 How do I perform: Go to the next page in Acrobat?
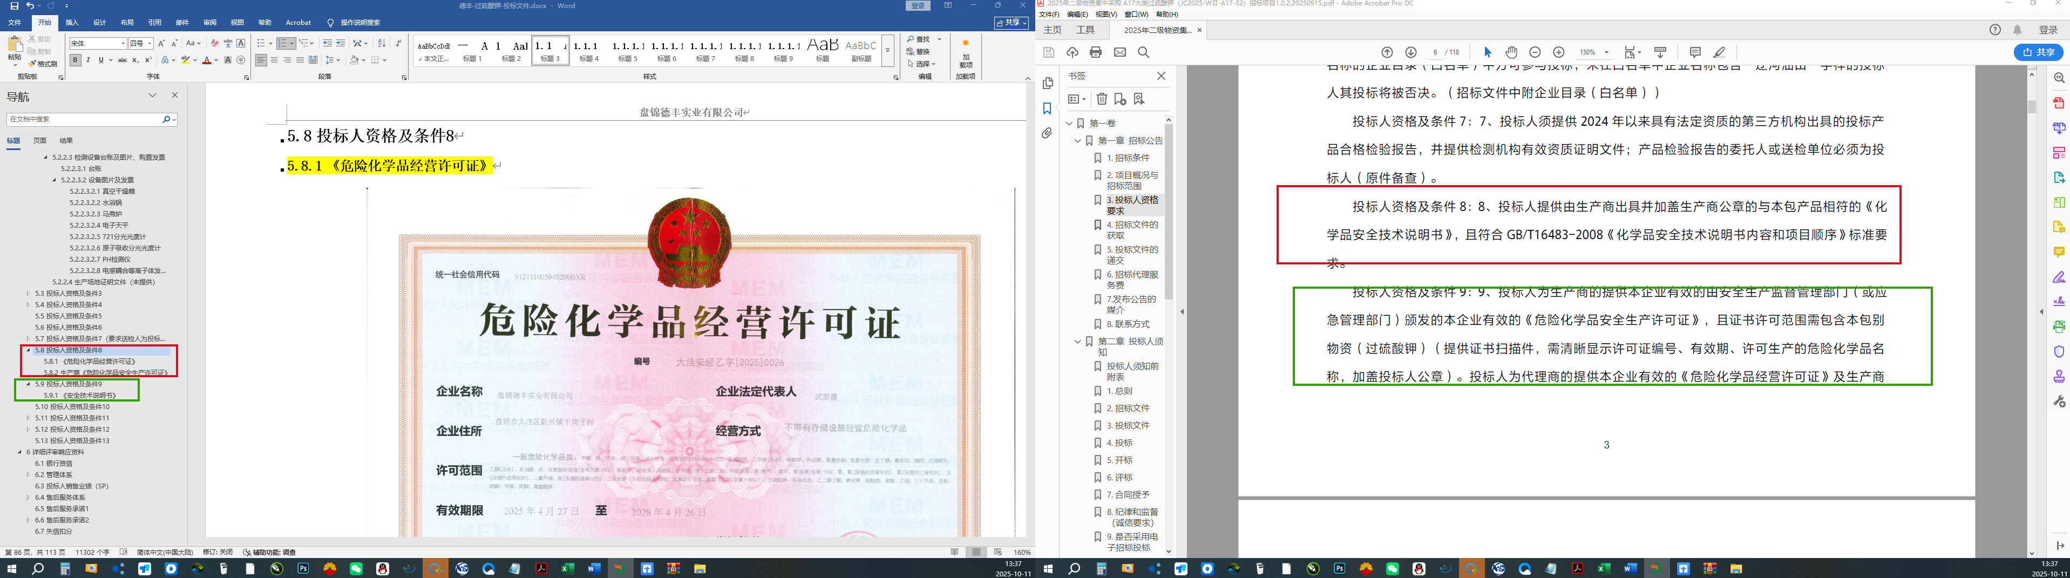(1410, 52)
